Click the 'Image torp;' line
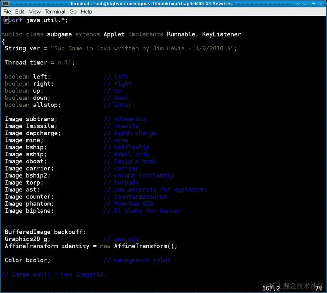327x293 pixels. 24,183
